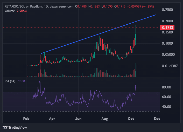Click the Dec label on time axis

(x=157, y=119)
